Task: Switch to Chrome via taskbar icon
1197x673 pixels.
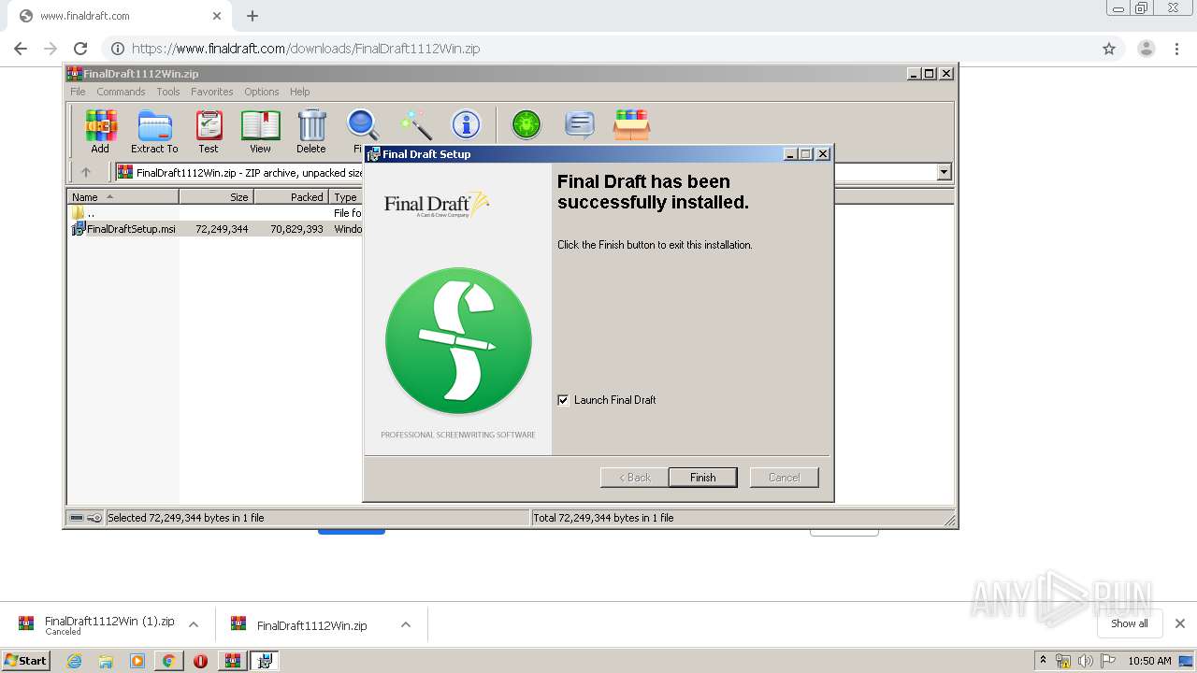Action: [168, 661]
